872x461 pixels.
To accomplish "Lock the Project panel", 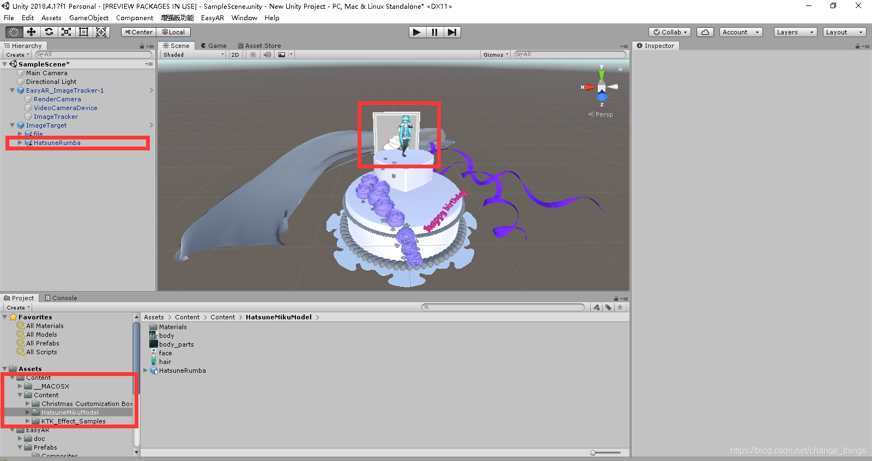I will coord(616,299).
